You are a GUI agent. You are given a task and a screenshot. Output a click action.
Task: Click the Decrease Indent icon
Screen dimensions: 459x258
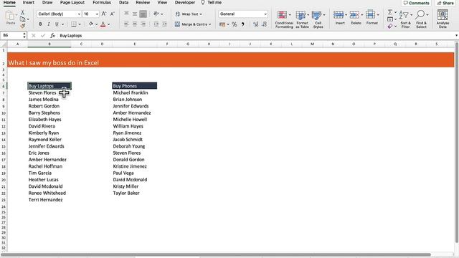[156, 24]
